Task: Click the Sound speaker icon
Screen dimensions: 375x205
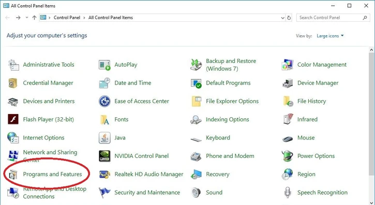Action: click(x=196, y=193)
